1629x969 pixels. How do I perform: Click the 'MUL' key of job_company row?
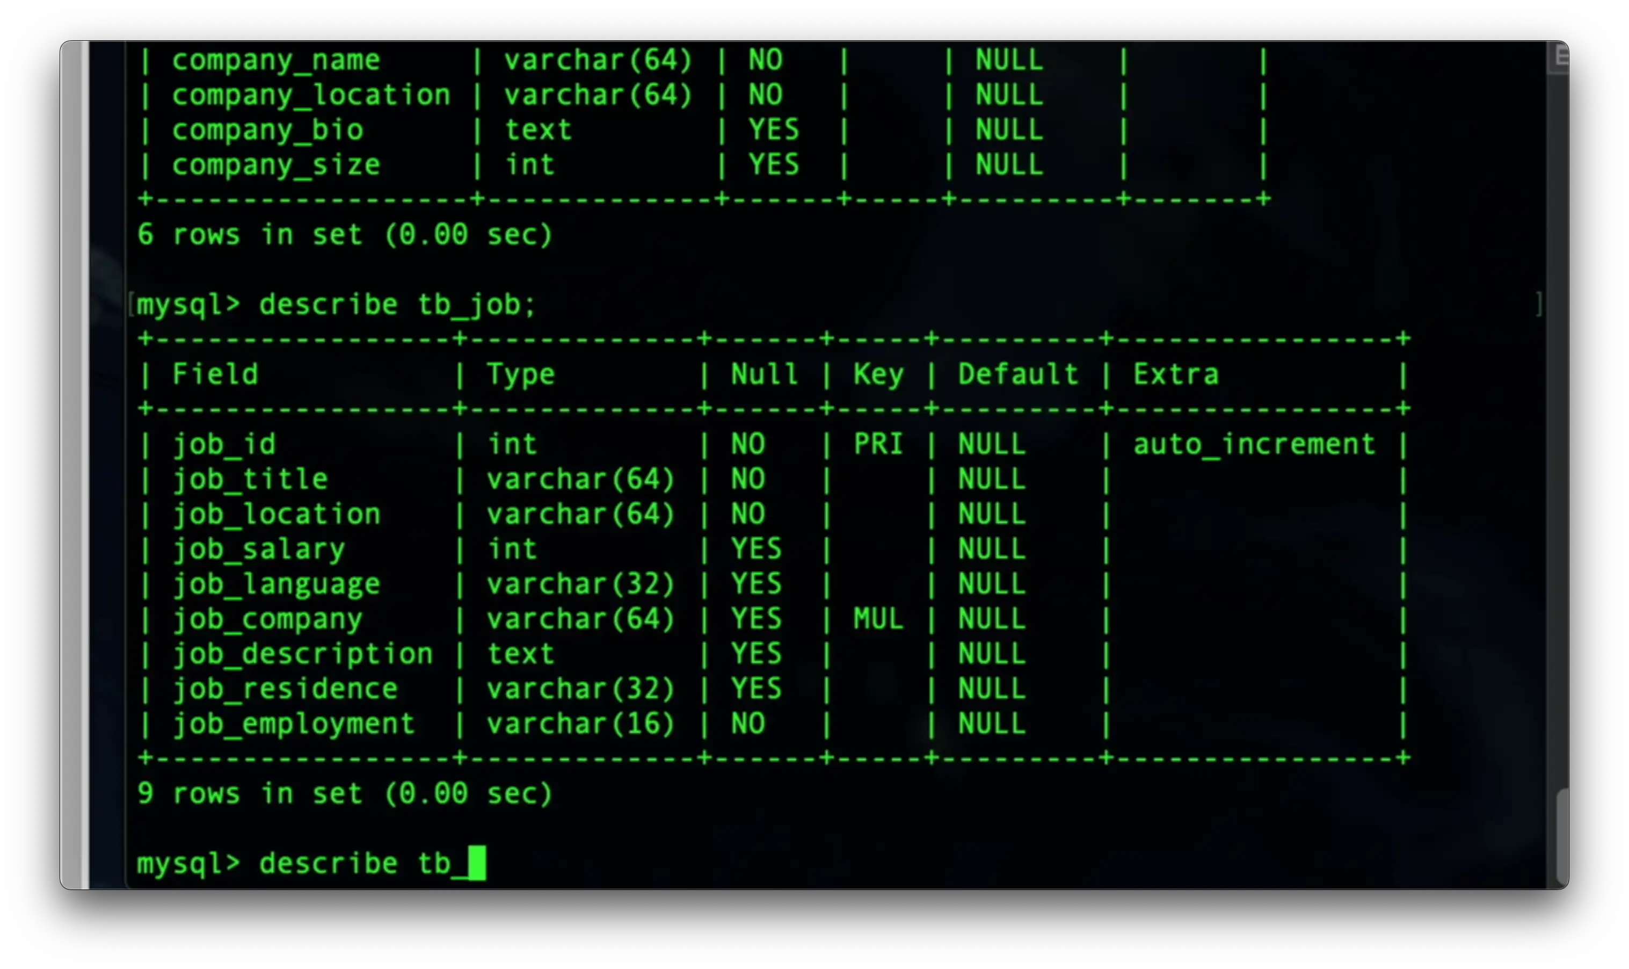coord(878,619)
